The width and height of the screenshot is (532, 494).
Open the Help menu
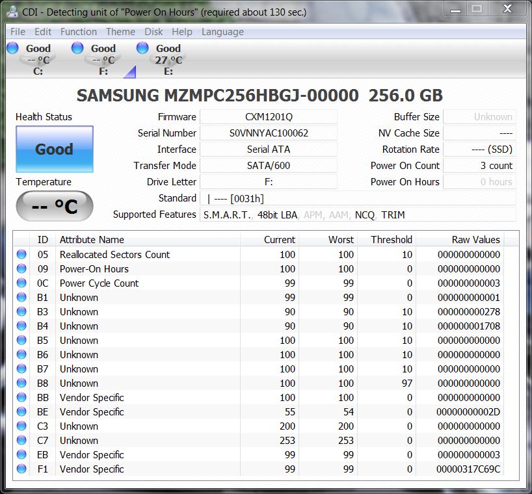[182, 32]
